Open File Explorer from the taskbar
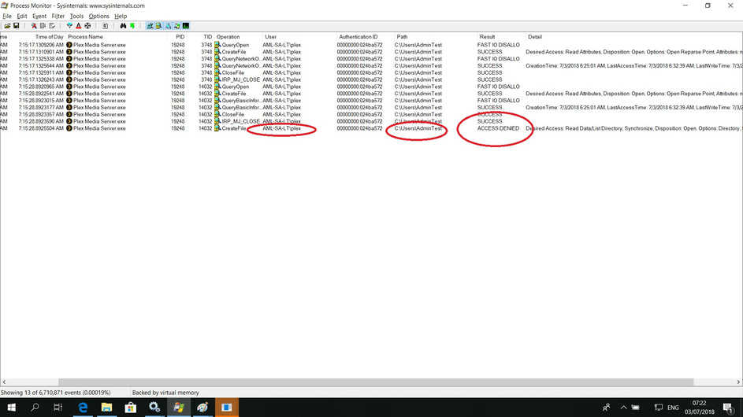This screenshot has height=417, width=743. coord(106,407)
